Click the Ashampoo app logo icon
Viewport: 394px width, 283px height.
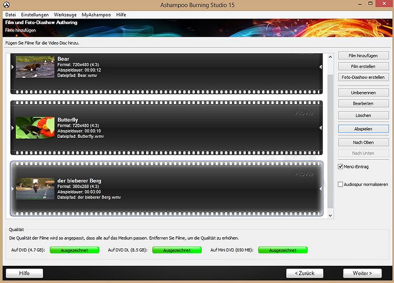tap(6, 5)
